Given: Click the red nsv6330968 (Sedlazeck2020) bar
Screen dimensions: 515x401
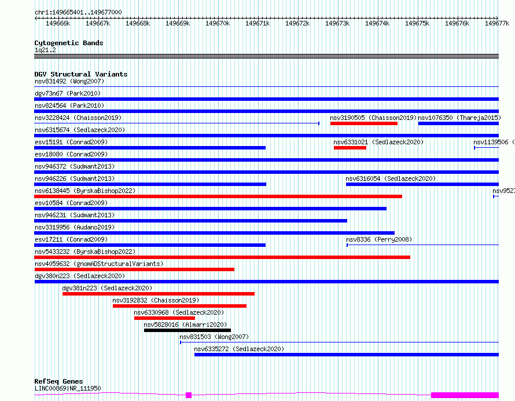Looking at the screenshot, I should coord(164,318).
